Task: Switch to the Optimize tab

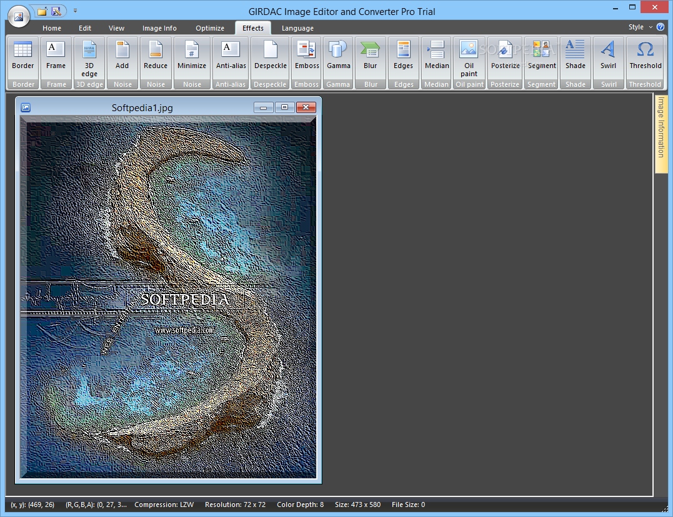Action: tap(210, 28)
